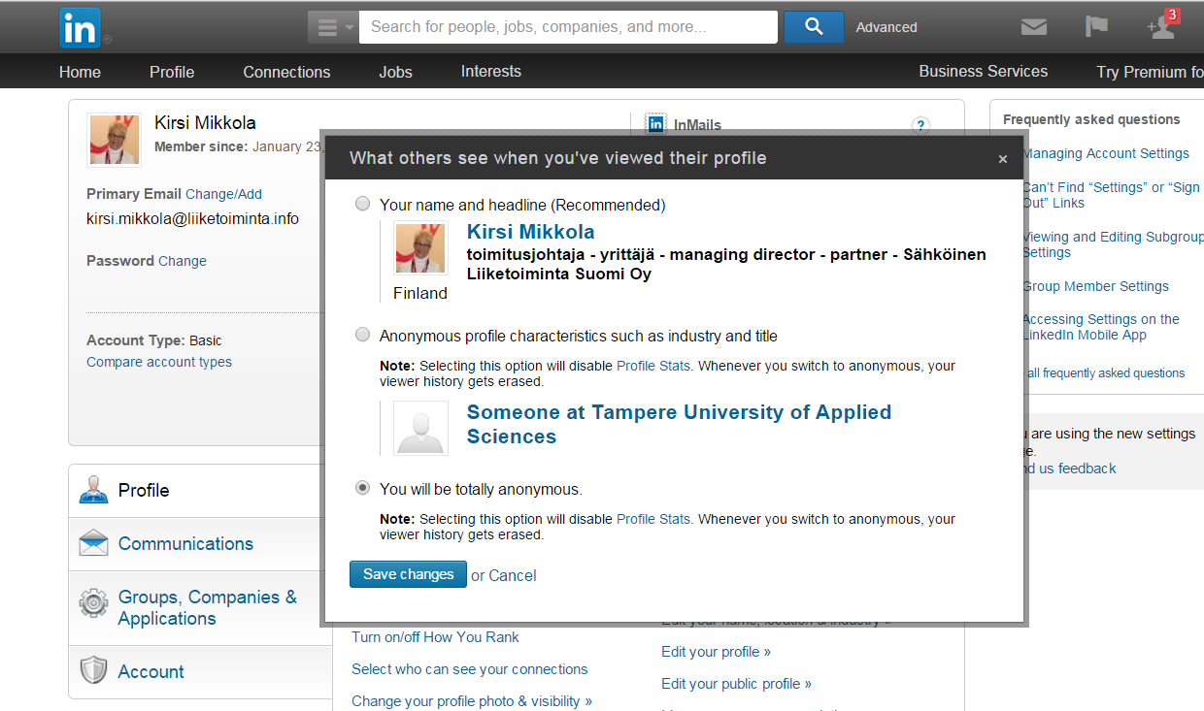Click the InMails LinkedIn icon

656,124
